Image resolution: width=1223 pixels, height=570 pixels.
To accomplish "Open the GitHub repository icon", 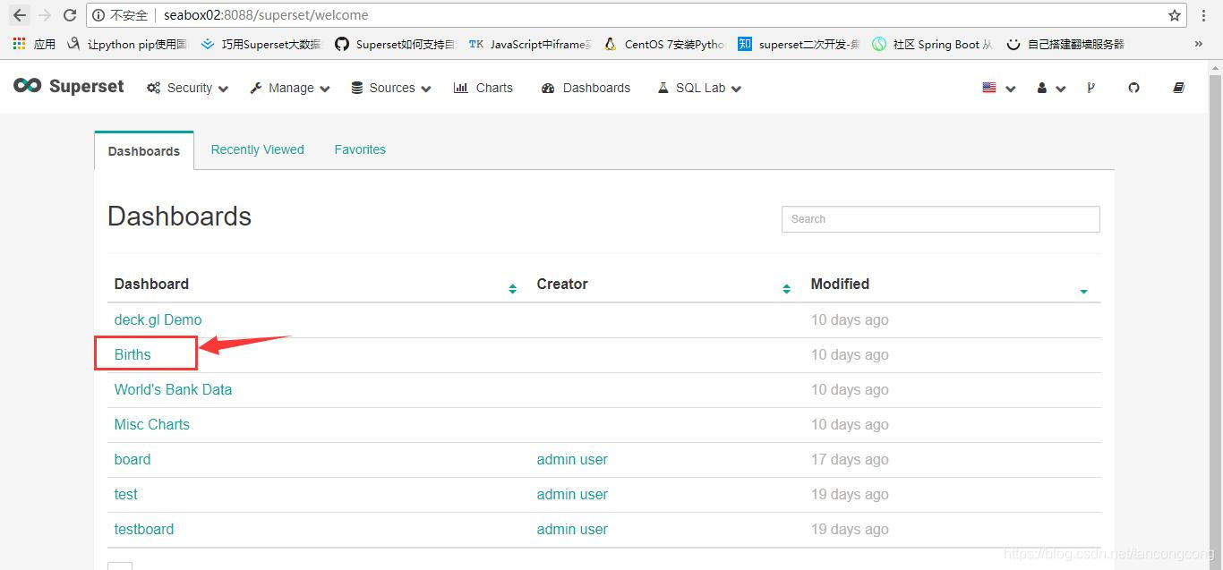I will 1133,87.
